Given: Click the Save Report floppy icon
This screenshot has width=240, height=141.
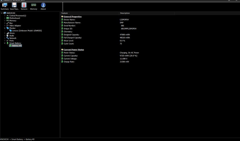Looking at the screenshot, I should click(14, 5).
